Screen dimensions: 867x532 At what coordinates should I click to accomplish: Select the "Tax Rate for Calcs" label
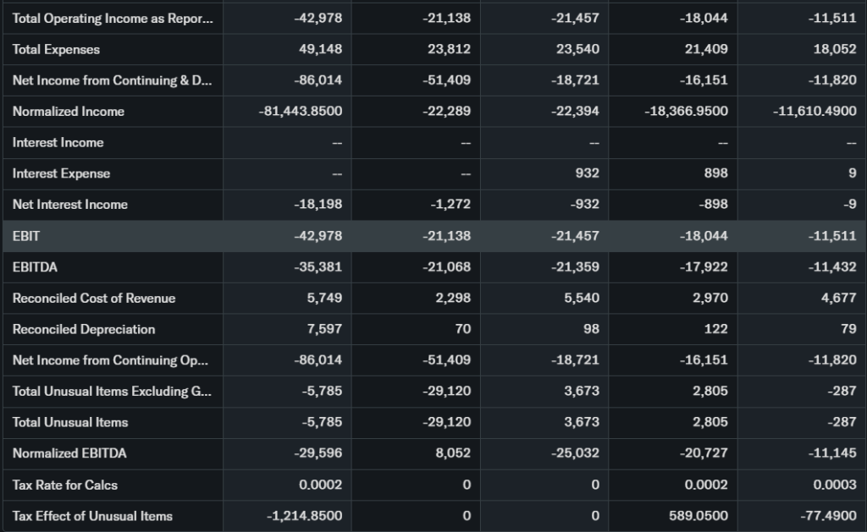tap(65, 485)
